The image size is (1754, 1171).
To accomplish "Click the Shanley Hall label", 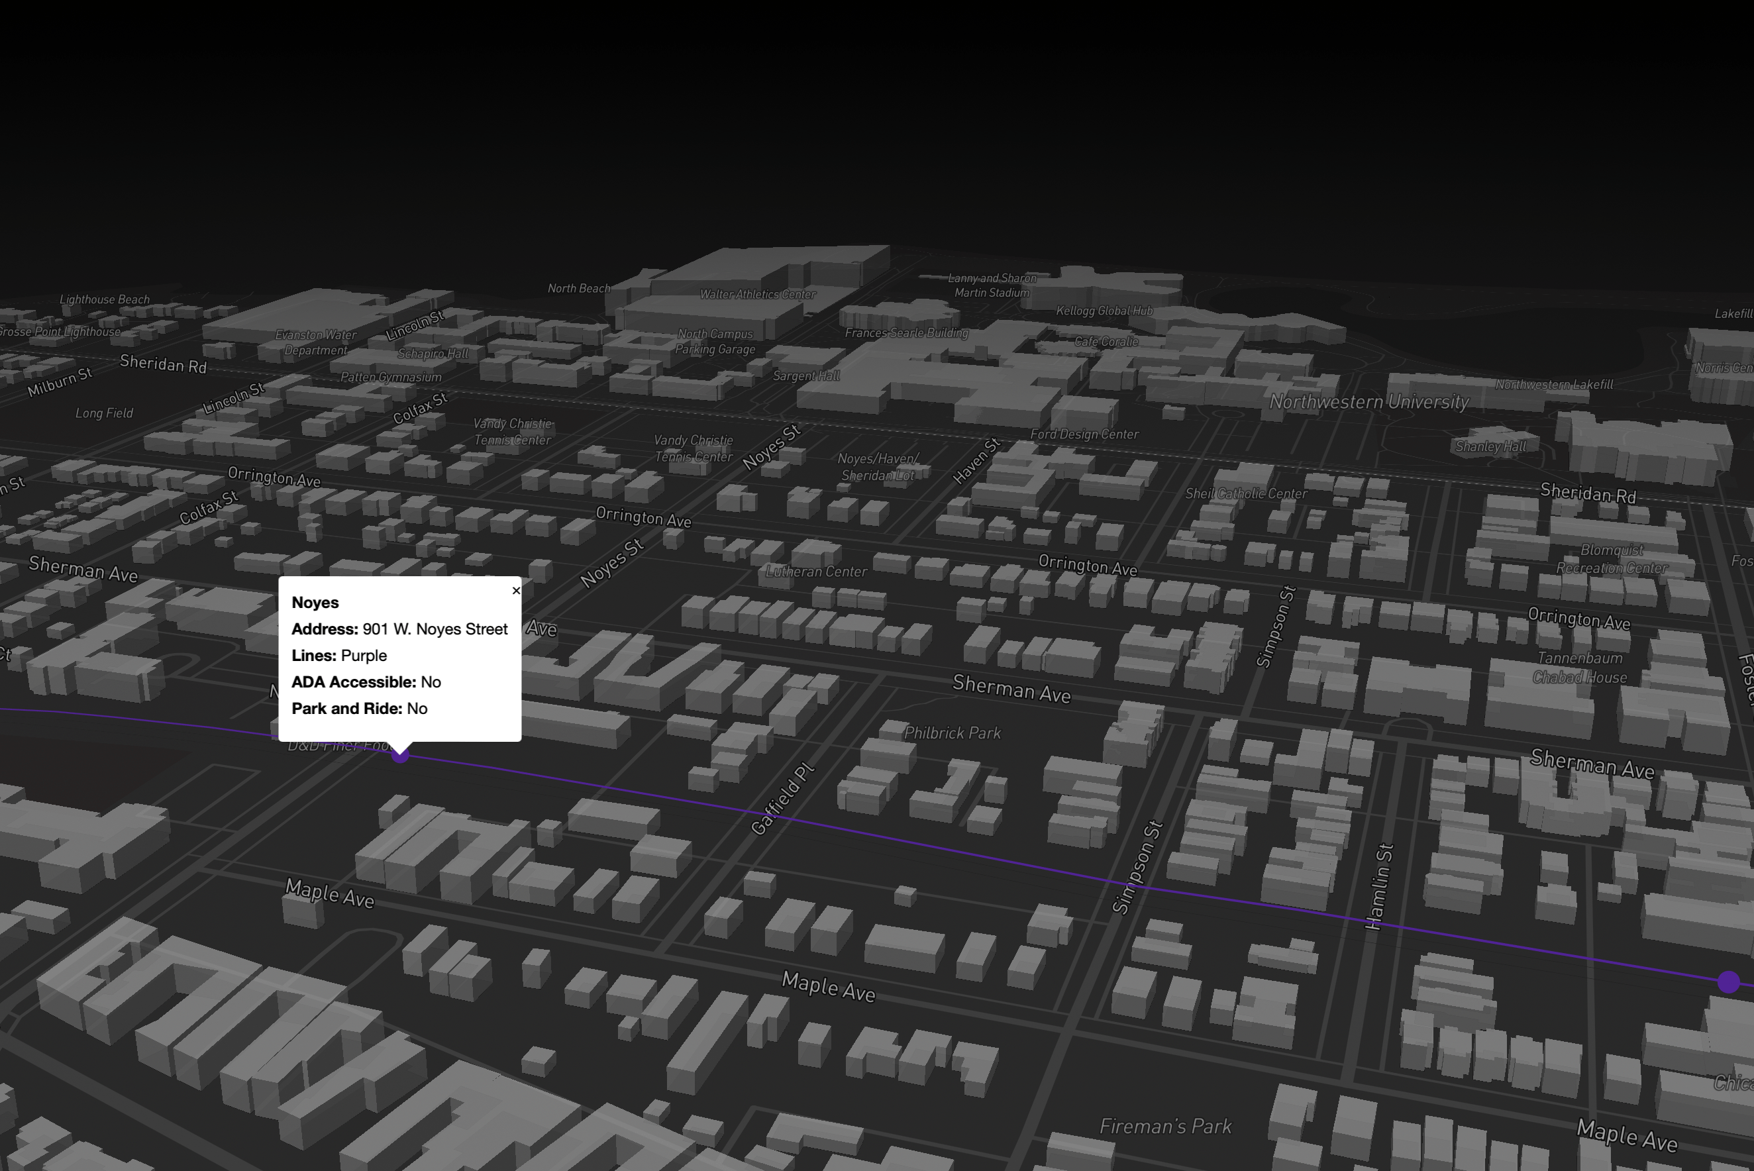I will tap(1490, 446).
